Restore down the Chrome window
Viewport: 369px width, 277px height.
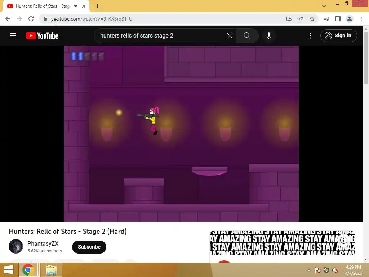(347, 4)
